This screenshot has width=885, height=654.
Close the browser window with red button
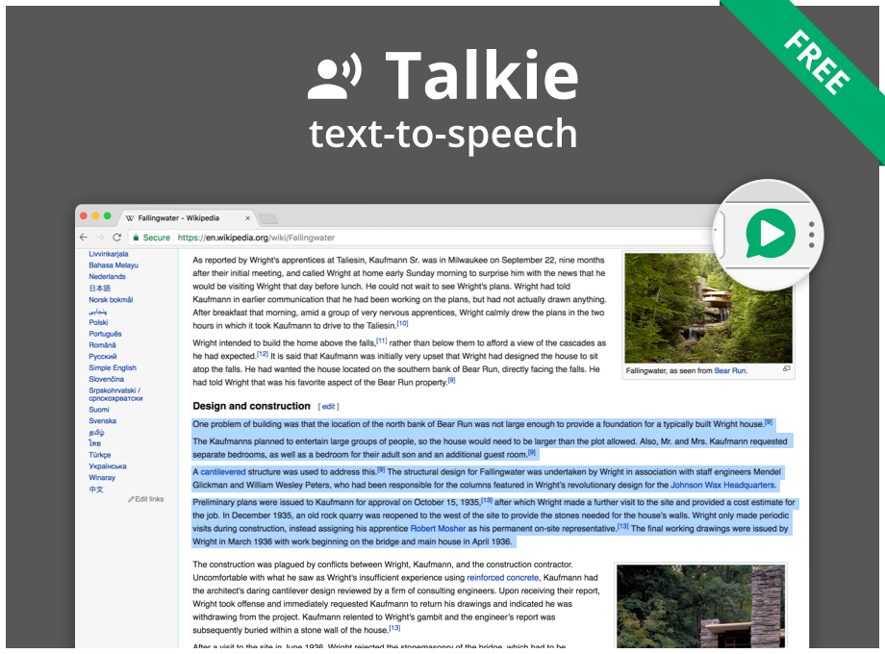click(x=84, y=216)
